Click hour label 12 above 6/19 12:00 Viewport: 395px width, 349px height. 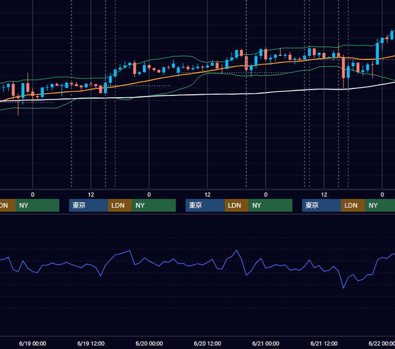[91, 195]
